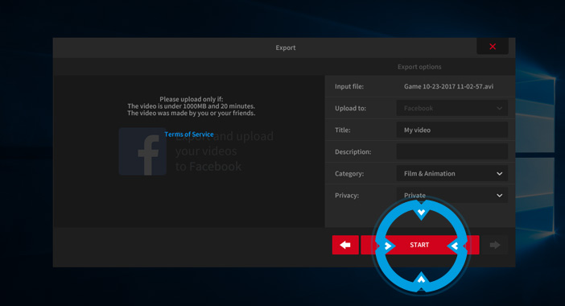Click the Upload to: label
The height and width of the screenshot is (306, 565).
(x=350, y=108)
